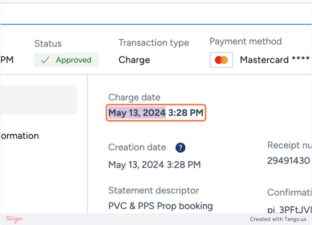312x225 pixels.
Task: Click the Creation date label
Action: click(x=137, y=147)
